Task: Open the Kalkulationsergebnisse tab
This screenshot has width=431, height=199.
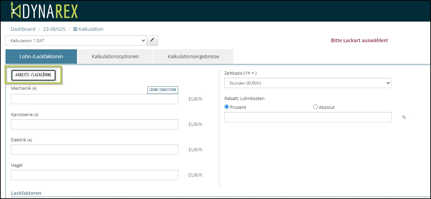Action: pos(193,57)
